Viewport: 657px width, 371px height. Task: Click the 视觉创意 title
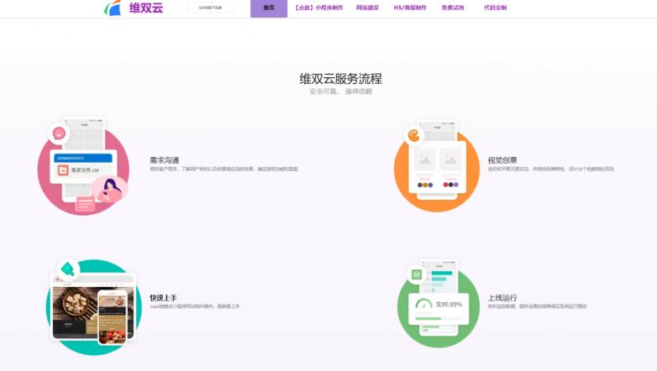click(502, 160)
